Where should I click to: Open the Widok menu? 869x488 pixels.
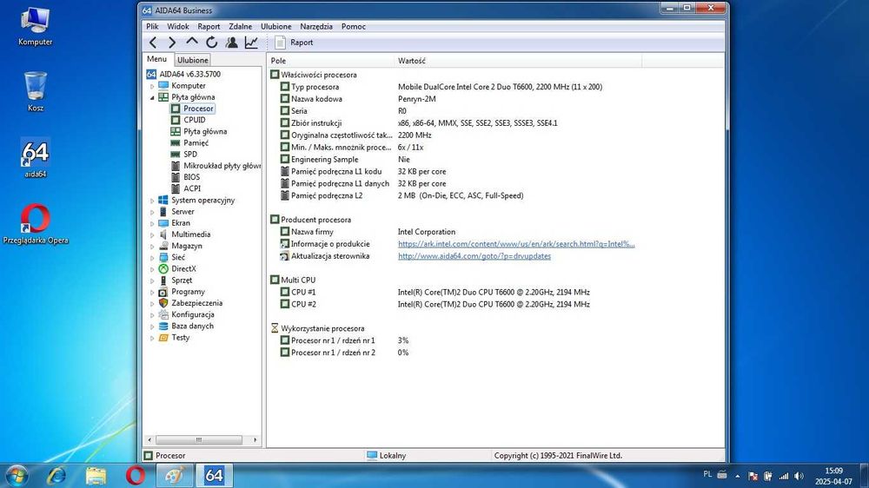tap(177, 26)
